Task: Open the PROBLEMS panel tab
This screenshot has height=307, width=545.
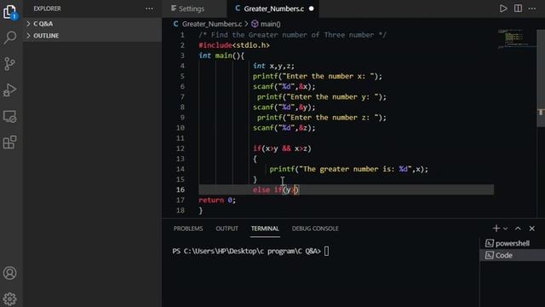Action: click(188, 229)
